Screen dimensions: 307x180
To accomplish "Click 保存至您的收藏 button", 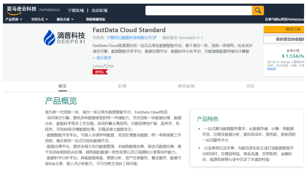I will [x=284, y=39].
